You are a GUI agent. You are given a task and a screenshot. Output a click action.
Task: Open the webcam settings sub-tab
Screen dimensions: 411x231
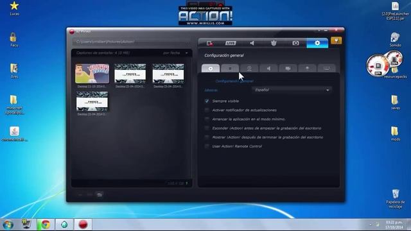click(249, 69)
